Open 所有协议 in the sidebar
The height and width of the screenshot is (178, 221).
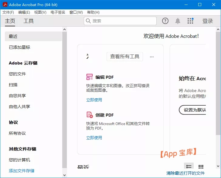tap(17, 133)
